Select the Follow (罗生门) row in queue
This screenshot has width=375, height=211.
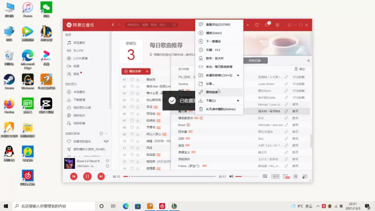[x=240, y=166]
